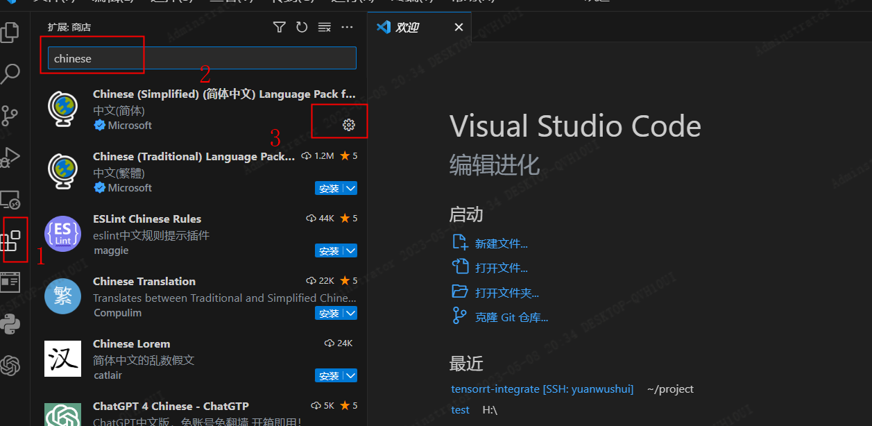Click 打开文件夹... link
The height and width of the screenshot is (426, 872).
[506, 293]
